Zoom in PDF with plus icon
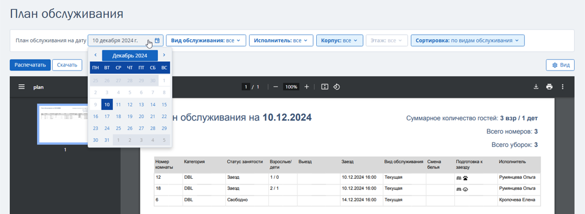Viewport: 585px width, 214px height. pyautogui.click(x=307, y=87)
